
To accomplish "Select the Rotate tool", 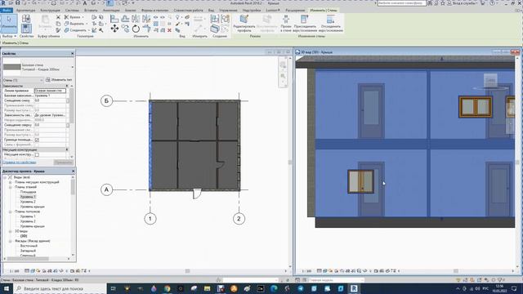I will pyautogui.click(x=136, y=29).
